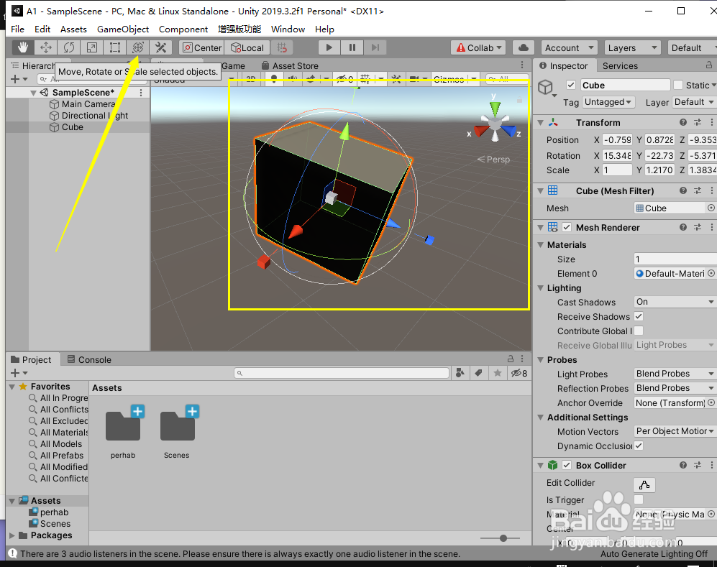Select the Rotate tool

coord(69,47)
